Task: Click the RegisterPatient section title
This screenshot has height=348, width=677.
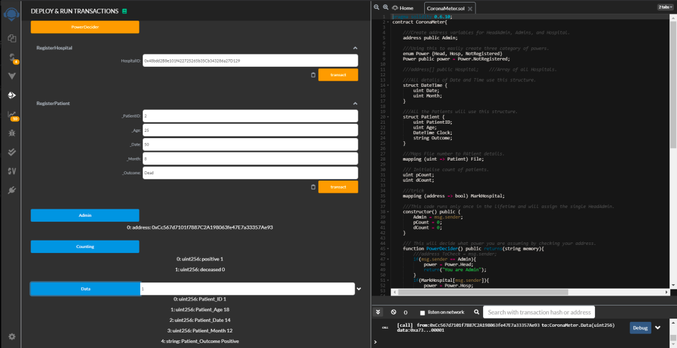Action: [53, 104]
